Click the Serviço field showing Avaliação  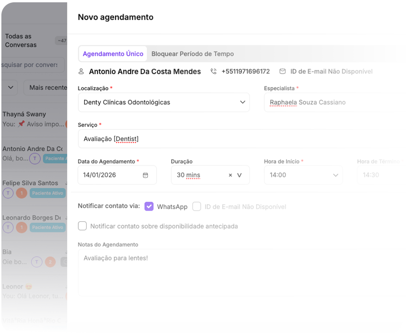click(x=242, y=139)
